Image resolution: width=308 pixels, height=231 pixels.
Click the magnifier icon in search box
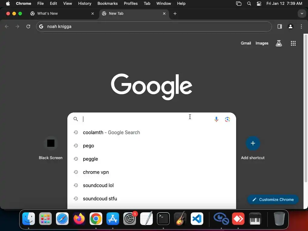pyautogui.click(x=75, y=119)
